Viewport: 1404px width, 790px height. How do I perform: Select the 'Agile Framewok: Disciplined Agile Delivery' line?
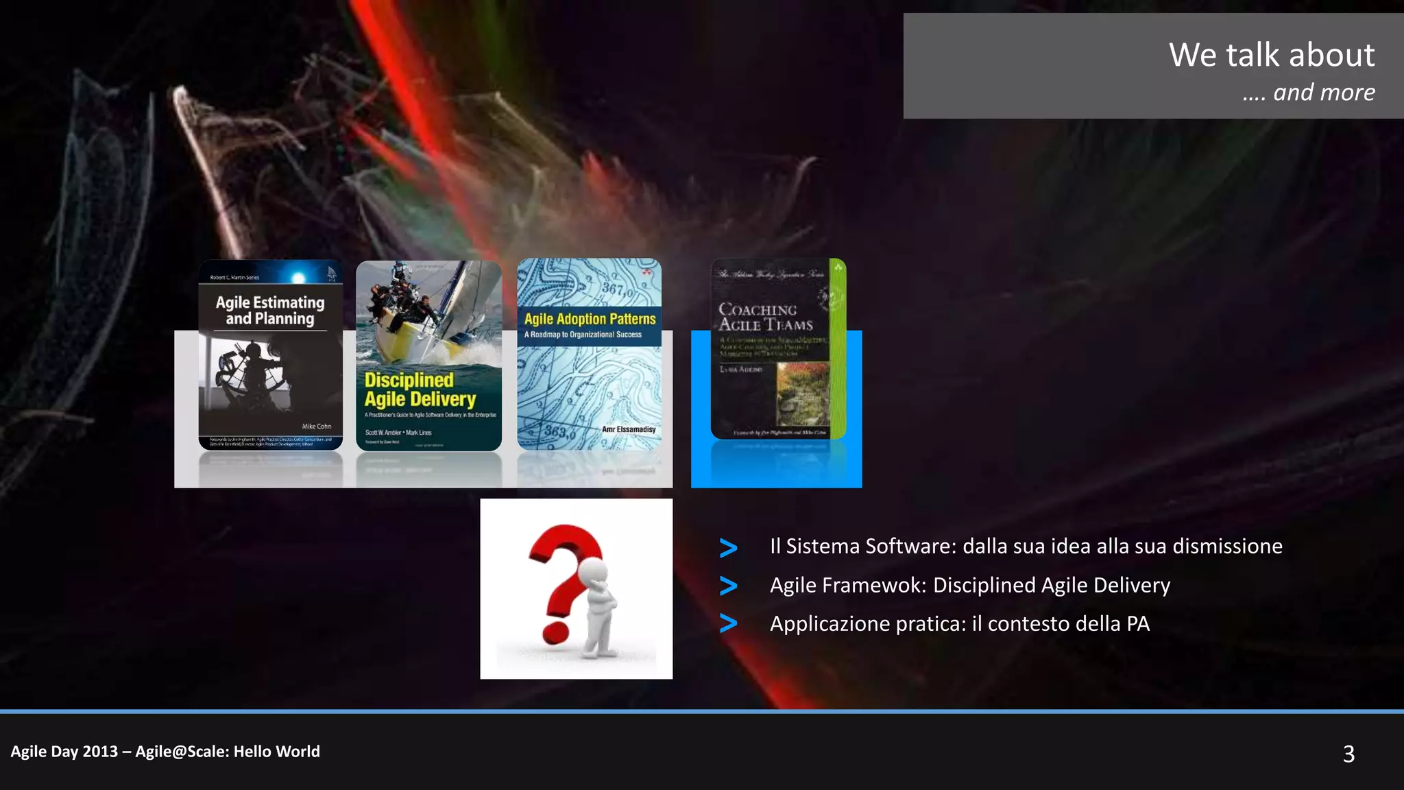pyautogui.click(x=969, y=585)
